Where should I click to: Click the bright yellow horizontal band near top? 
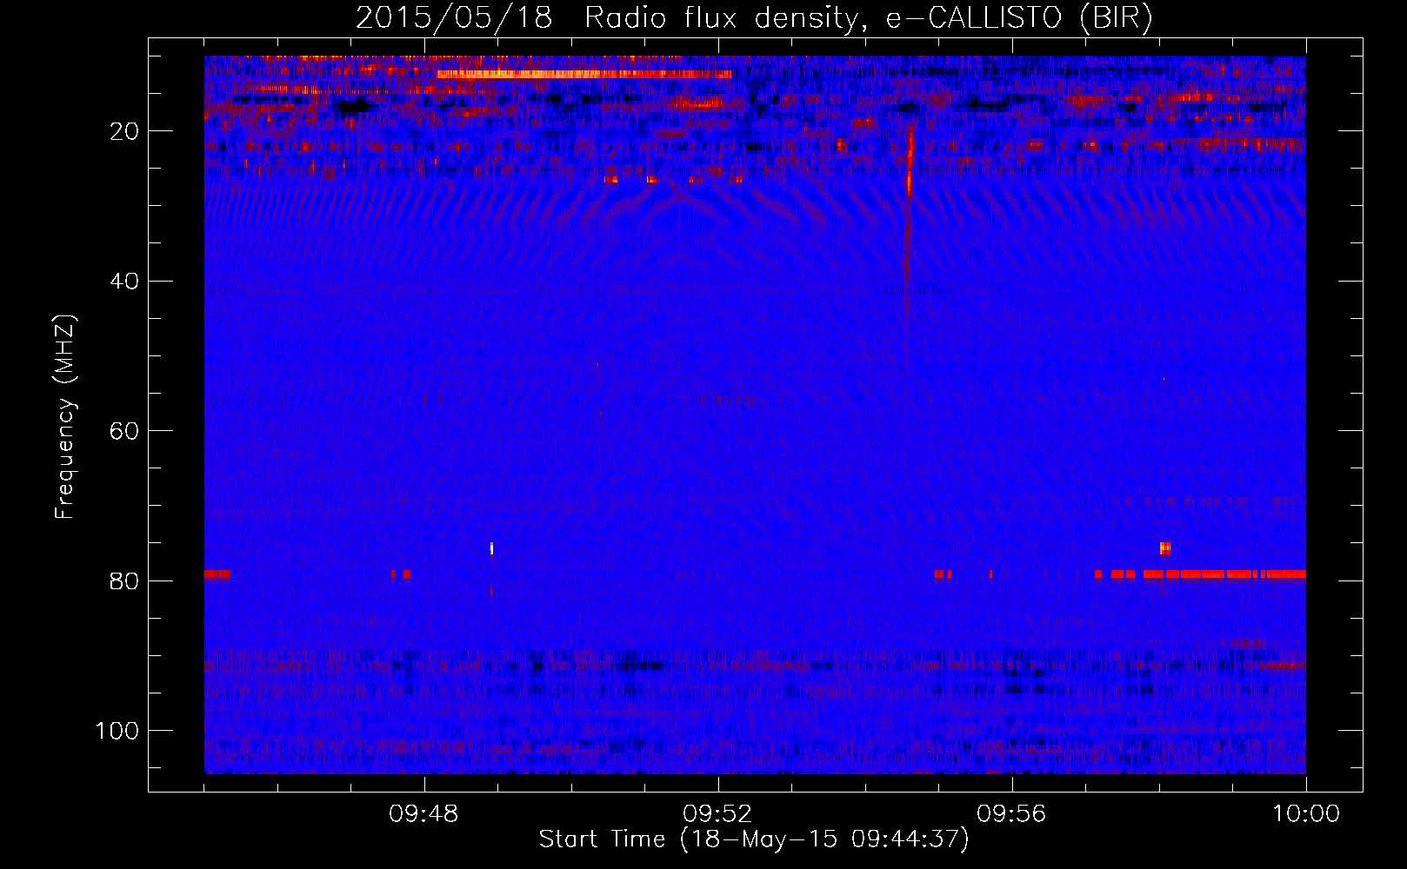[584, 75]
